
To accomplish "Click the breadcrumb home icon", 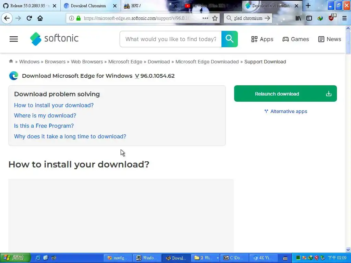I will pos(11,61).
